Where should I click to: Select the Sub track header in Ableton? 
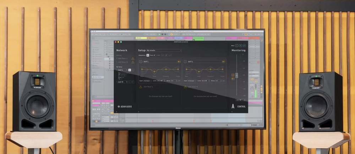click(x=188, y=38)
